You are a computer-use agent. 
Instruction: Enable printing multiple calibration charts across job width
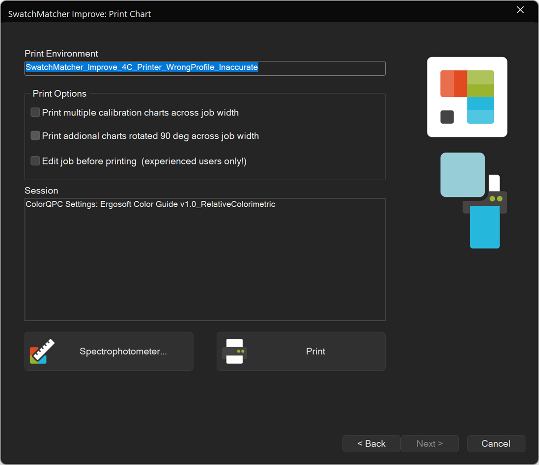click(x=35, y=112)
